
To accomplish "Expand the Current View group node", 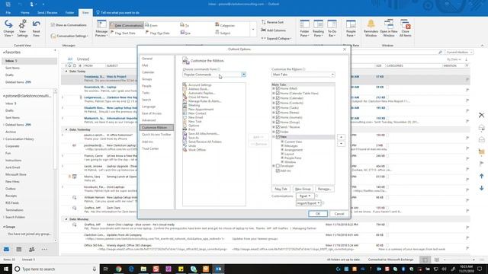I will point(282,142).
